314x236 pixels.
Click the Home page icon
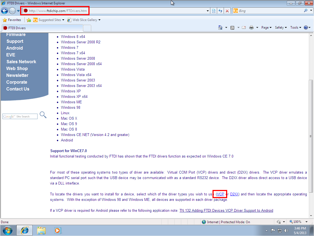[220, 28]
